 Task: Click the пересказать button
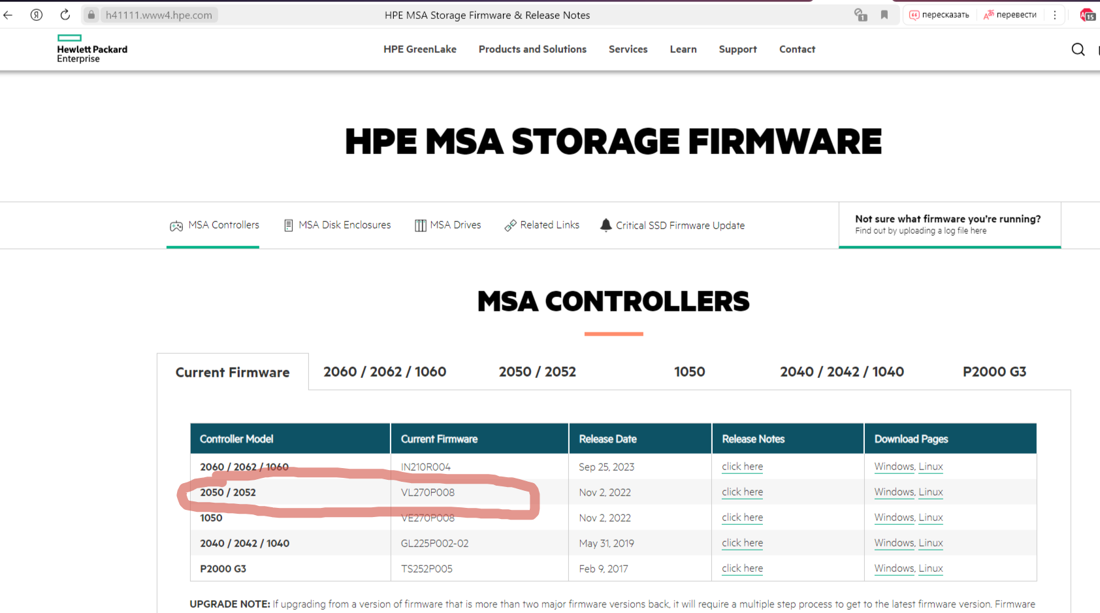click(x=939, y=15)
